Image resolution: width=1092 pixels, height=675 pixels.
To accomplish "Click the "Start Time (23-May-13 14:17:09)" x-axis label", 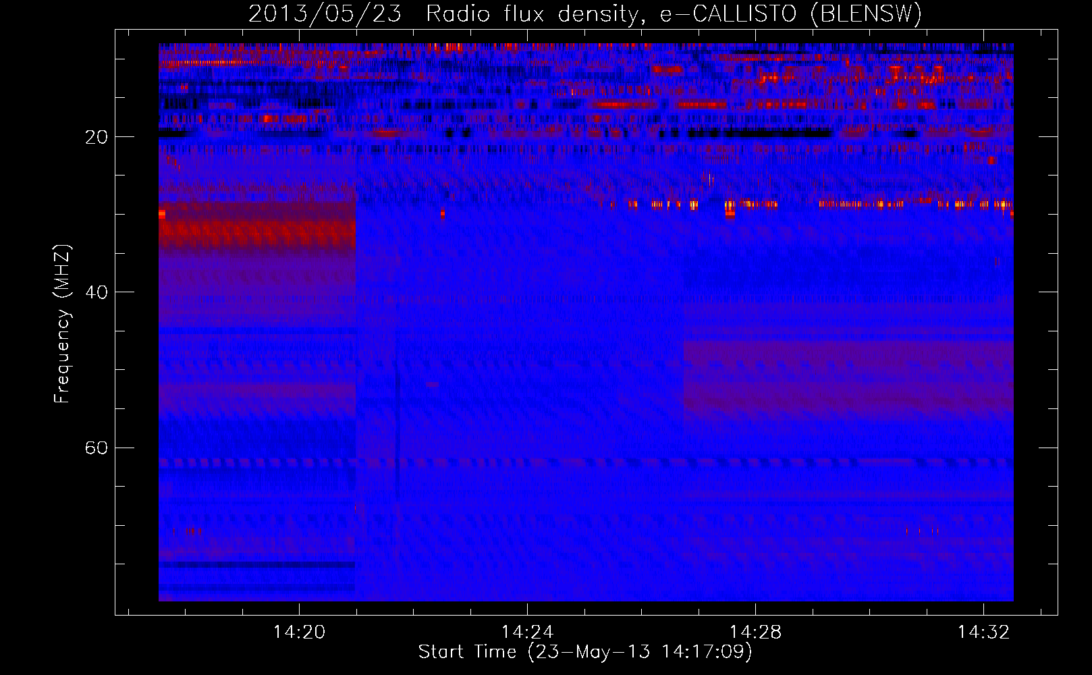I will click(x=585, y=652).
